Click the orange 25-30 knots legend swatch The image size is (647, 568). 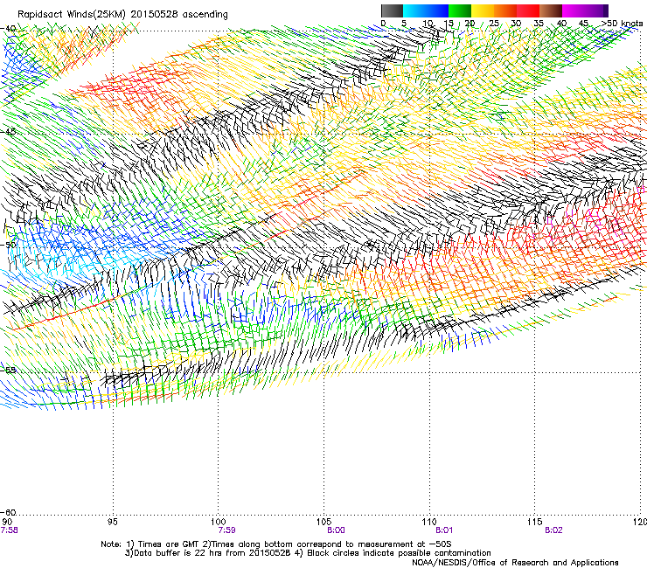pyautogui.click(x=505, y=10)
